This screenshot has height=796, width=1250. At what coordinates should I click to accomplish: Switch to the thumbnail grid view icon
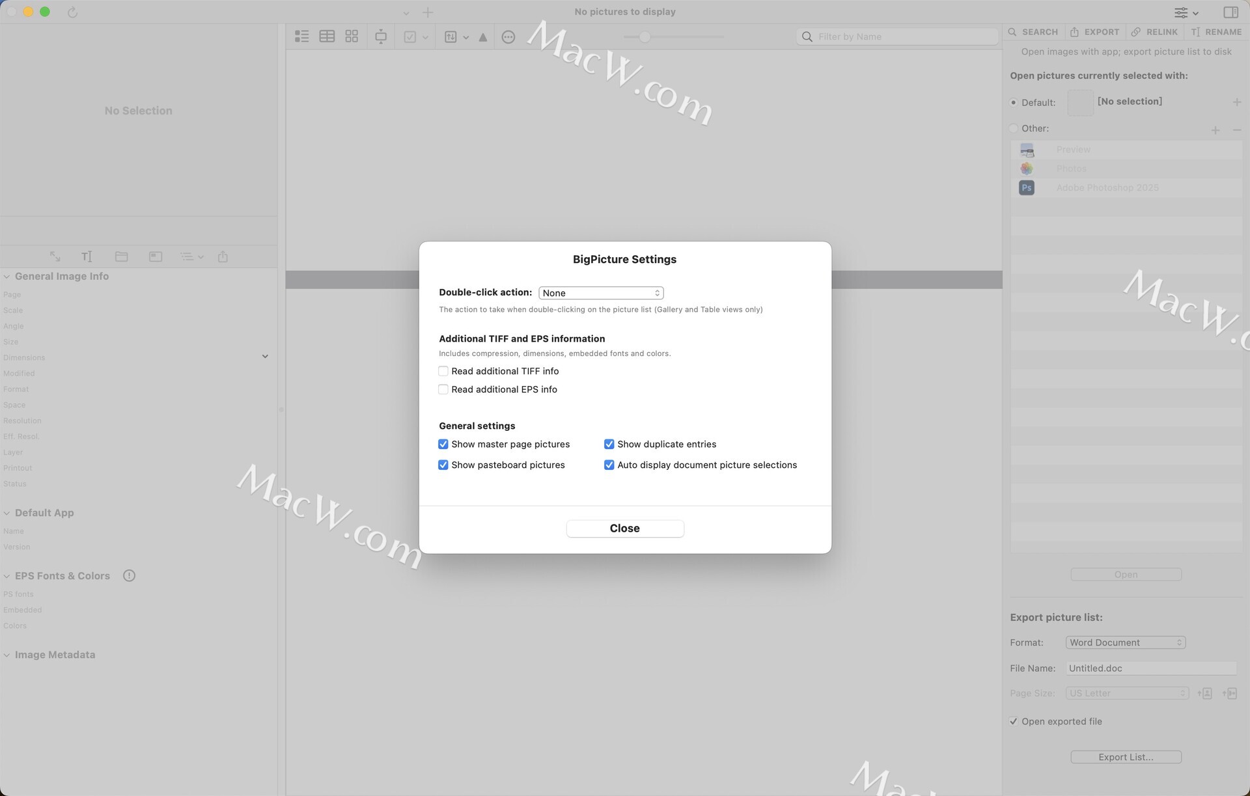click(x=352, y=36)
